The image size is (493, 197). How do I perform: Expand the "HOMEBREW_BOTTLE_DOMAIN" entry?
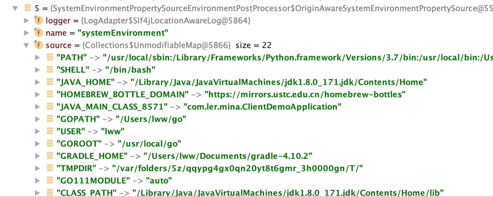37,94
